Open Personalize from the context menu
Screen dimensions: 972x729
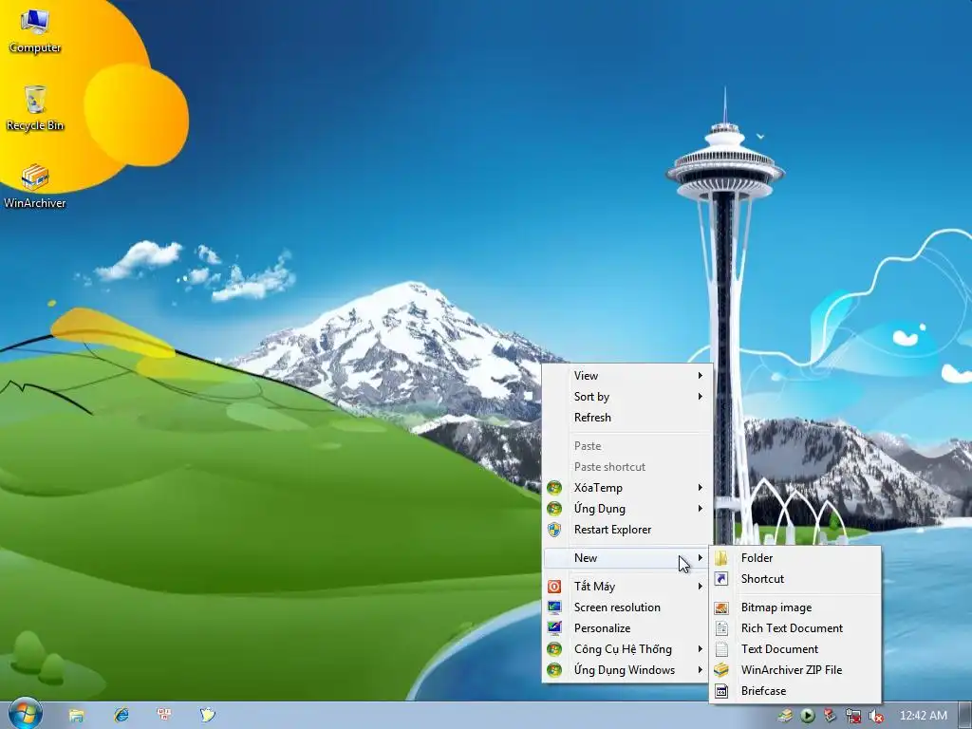pyautogui.click(x=627, y=628)
